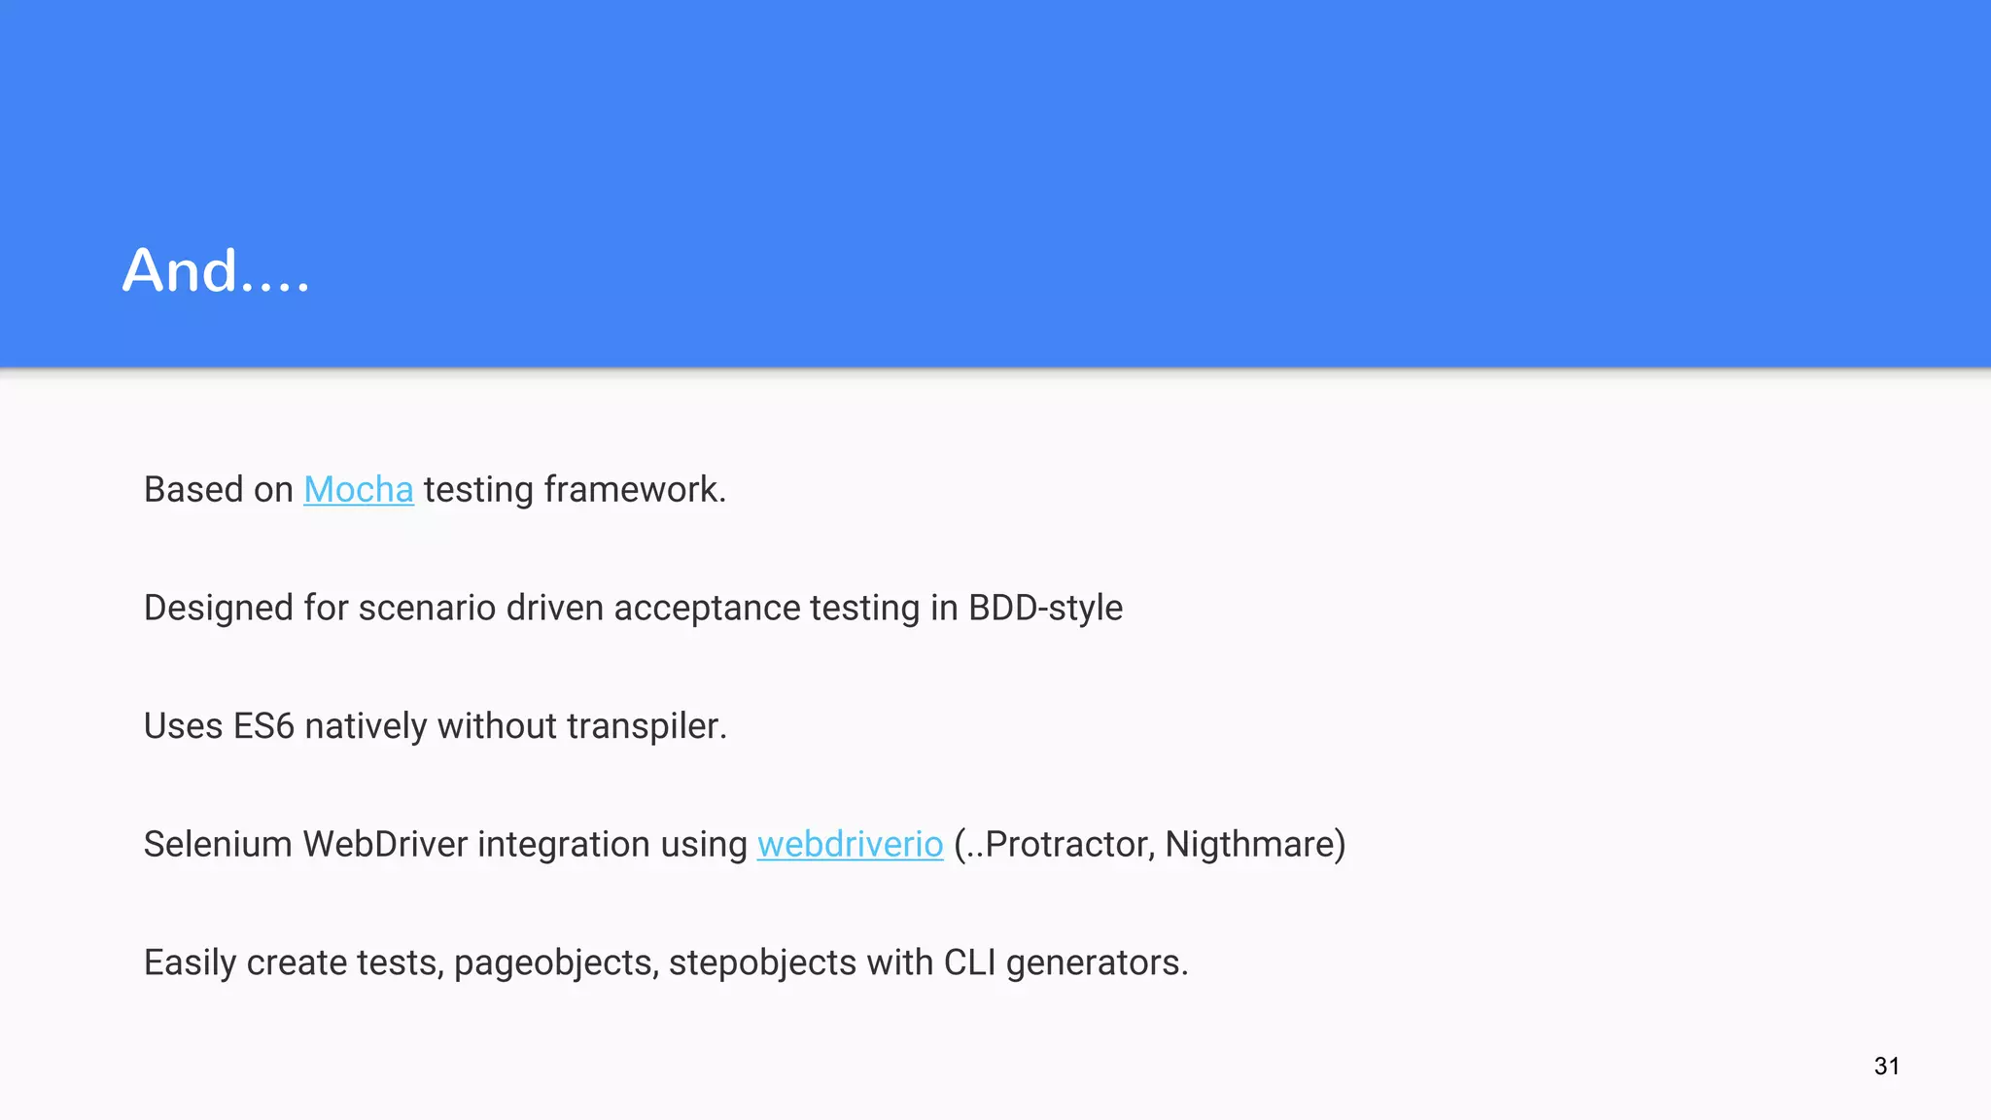The width and height of the screenshot is (1991, 1120).
Task: Select the BDD-style acceptance testing line
Action: [633, 608]
